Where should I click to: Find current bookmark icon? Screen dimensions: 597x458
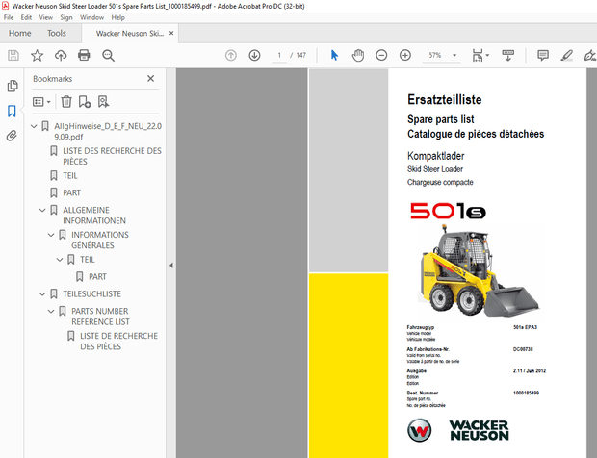click(x=103, y=102)
